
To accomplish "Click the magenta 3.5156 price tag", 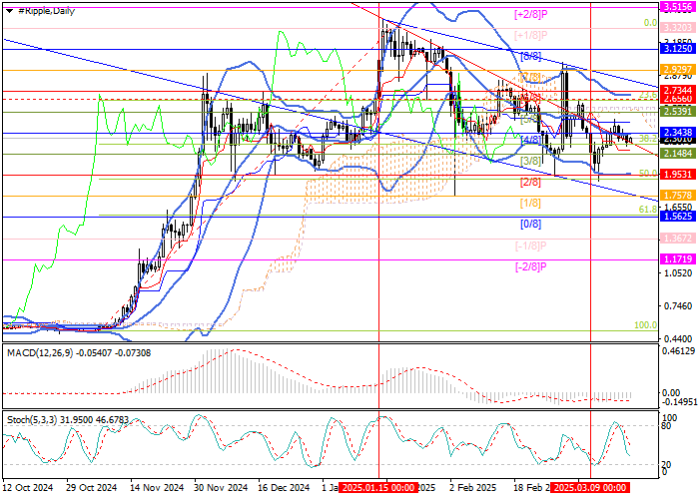I will click(x=678, y=5).
